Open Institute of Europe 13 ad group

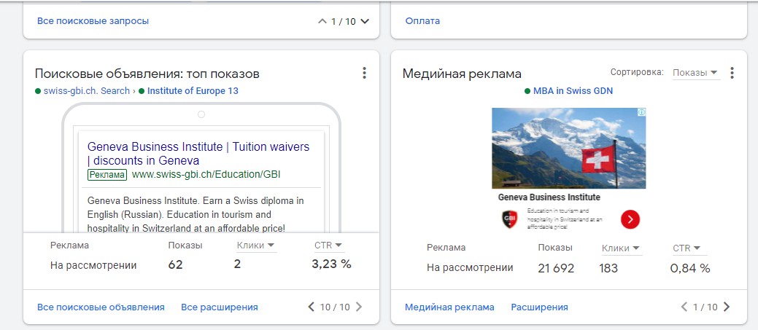193,91
